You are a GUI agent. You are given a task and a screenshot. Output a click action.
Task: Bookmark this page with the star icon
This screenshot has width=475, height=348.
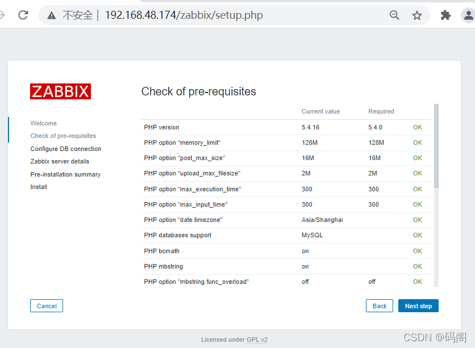pos(417,15)
